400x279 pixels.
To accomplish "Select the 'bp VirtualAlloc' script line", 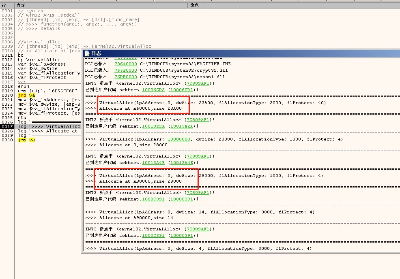I will click(x=39, y=60).
